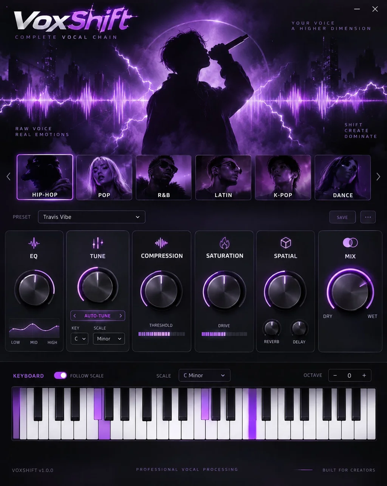
Task: Minimize the VoxShift window
Action: point(357,9)
